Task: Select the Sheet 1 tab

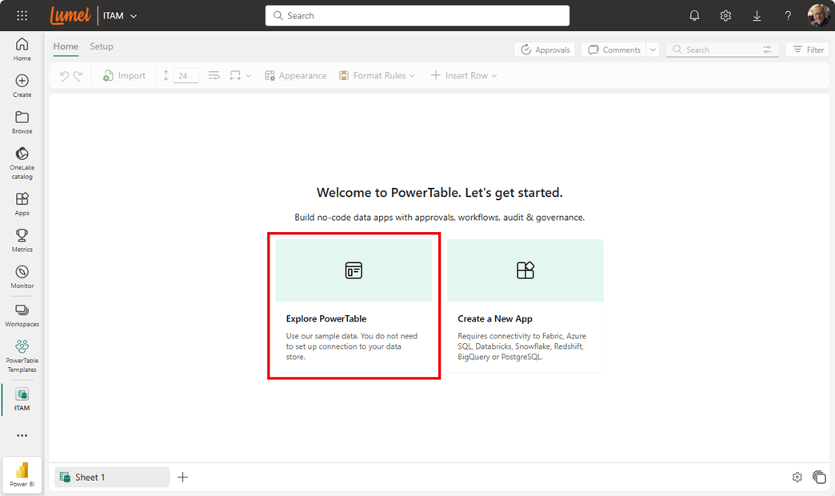Action: [111, 477]
